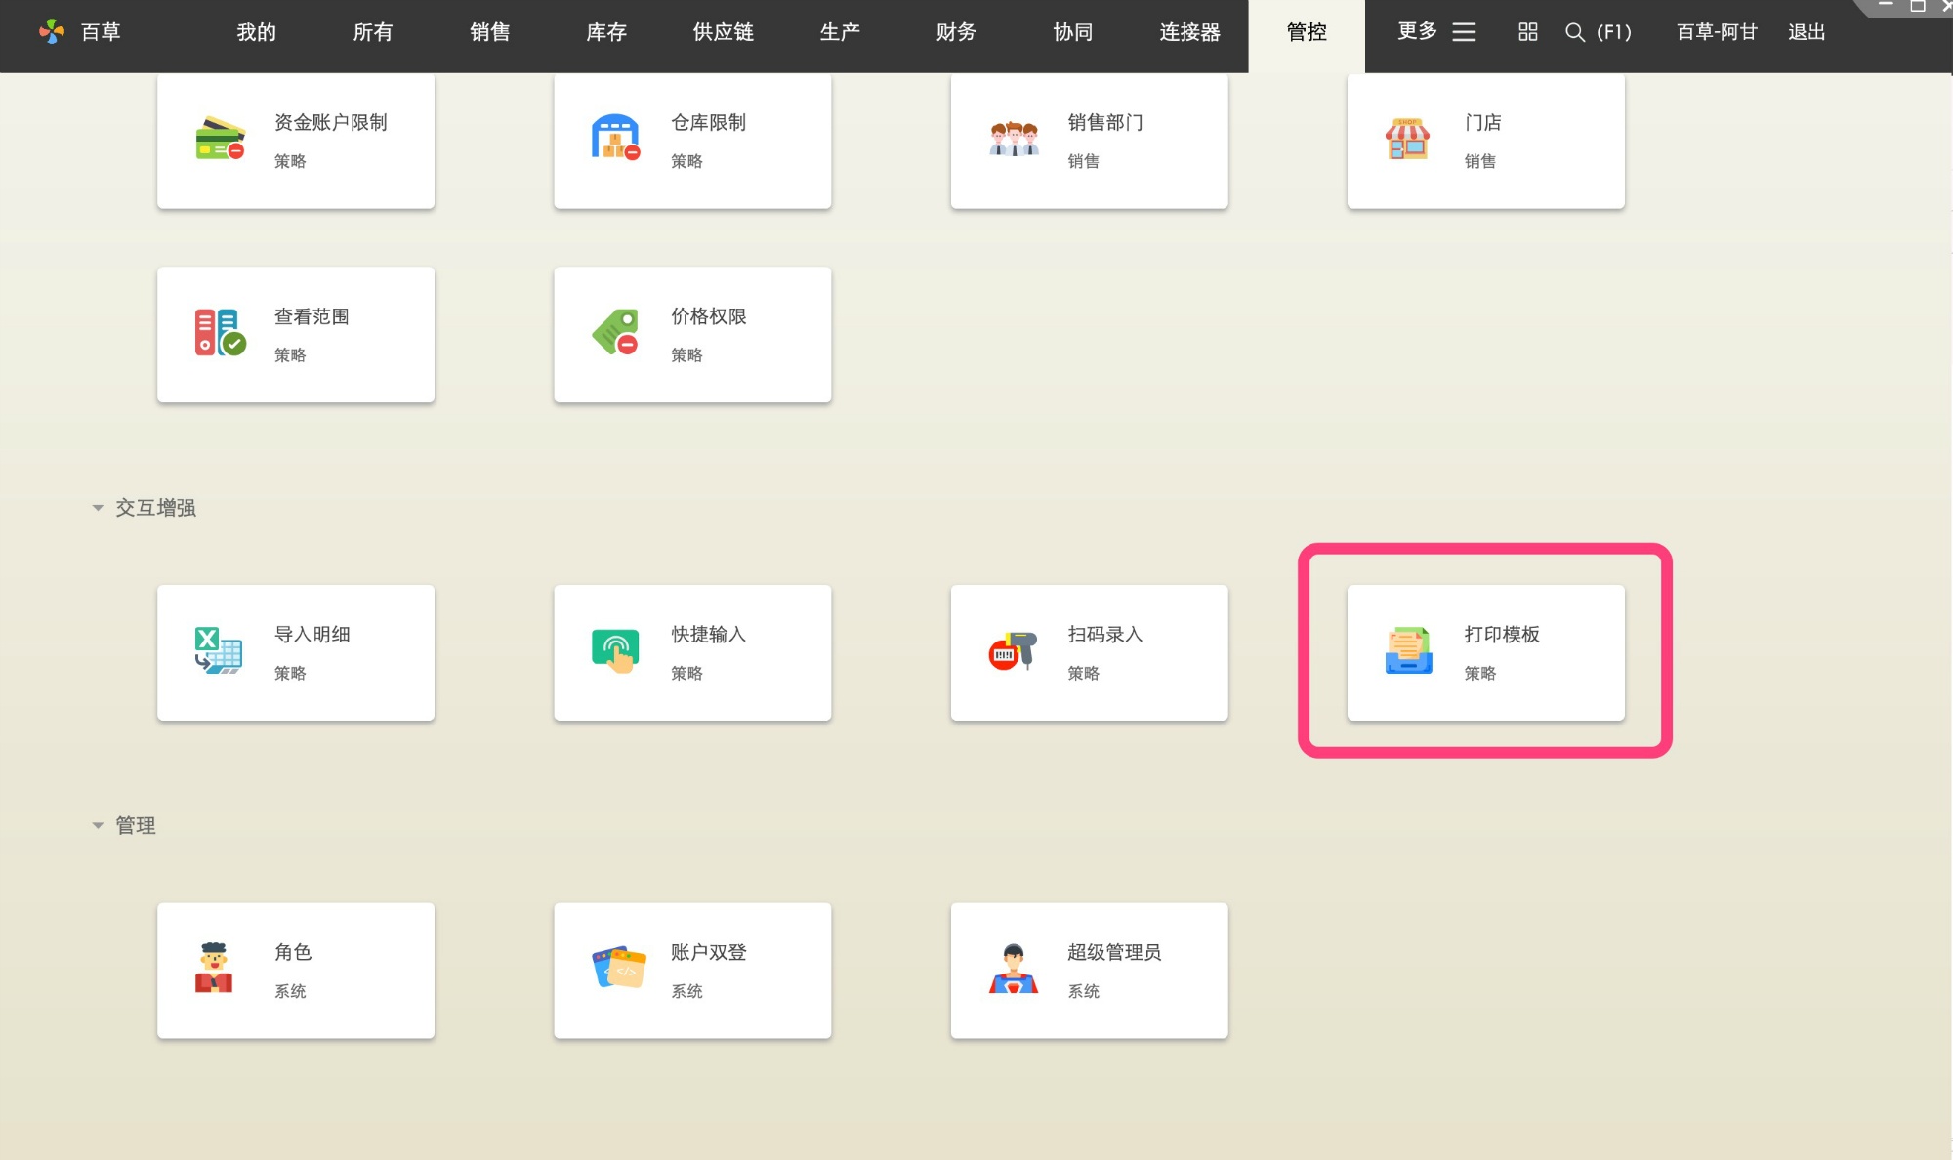Screen dimensions: 1953x1160
Task: Click 系统 label under 超级管理员
Action: point(1084,991)
